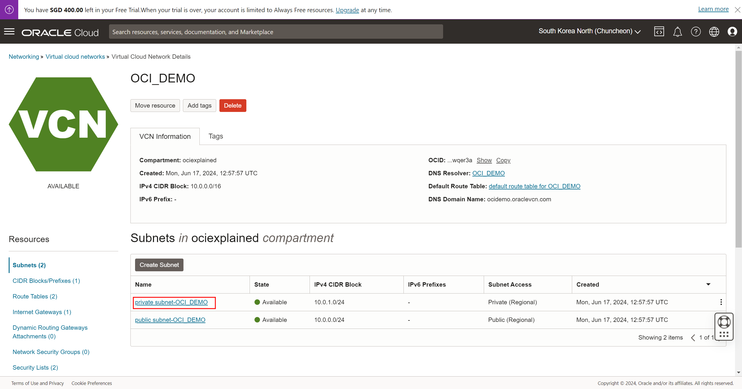Dismiss the free trial banner
Image resolution: width=742 pixels, height=389 pixels.
[x=737, y=10]
